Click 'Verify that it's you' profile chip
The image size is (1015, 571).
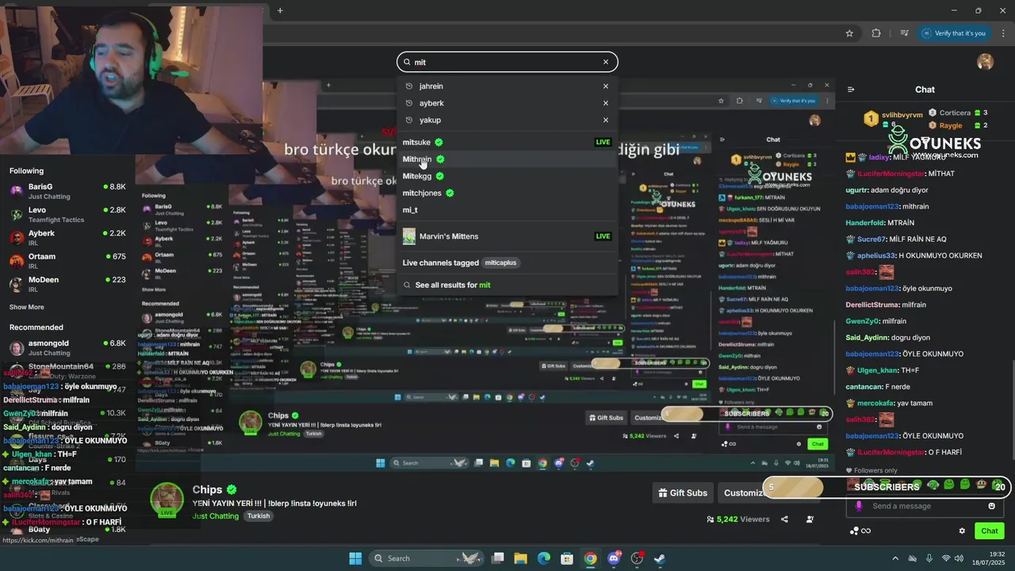tap(953, 33)
